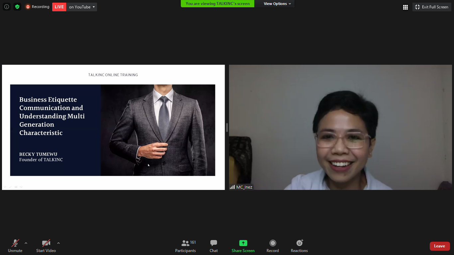The height and width of the screenshot is (255, 454).
Task: Click the red Leave button
Action: (x=439, y=246)
